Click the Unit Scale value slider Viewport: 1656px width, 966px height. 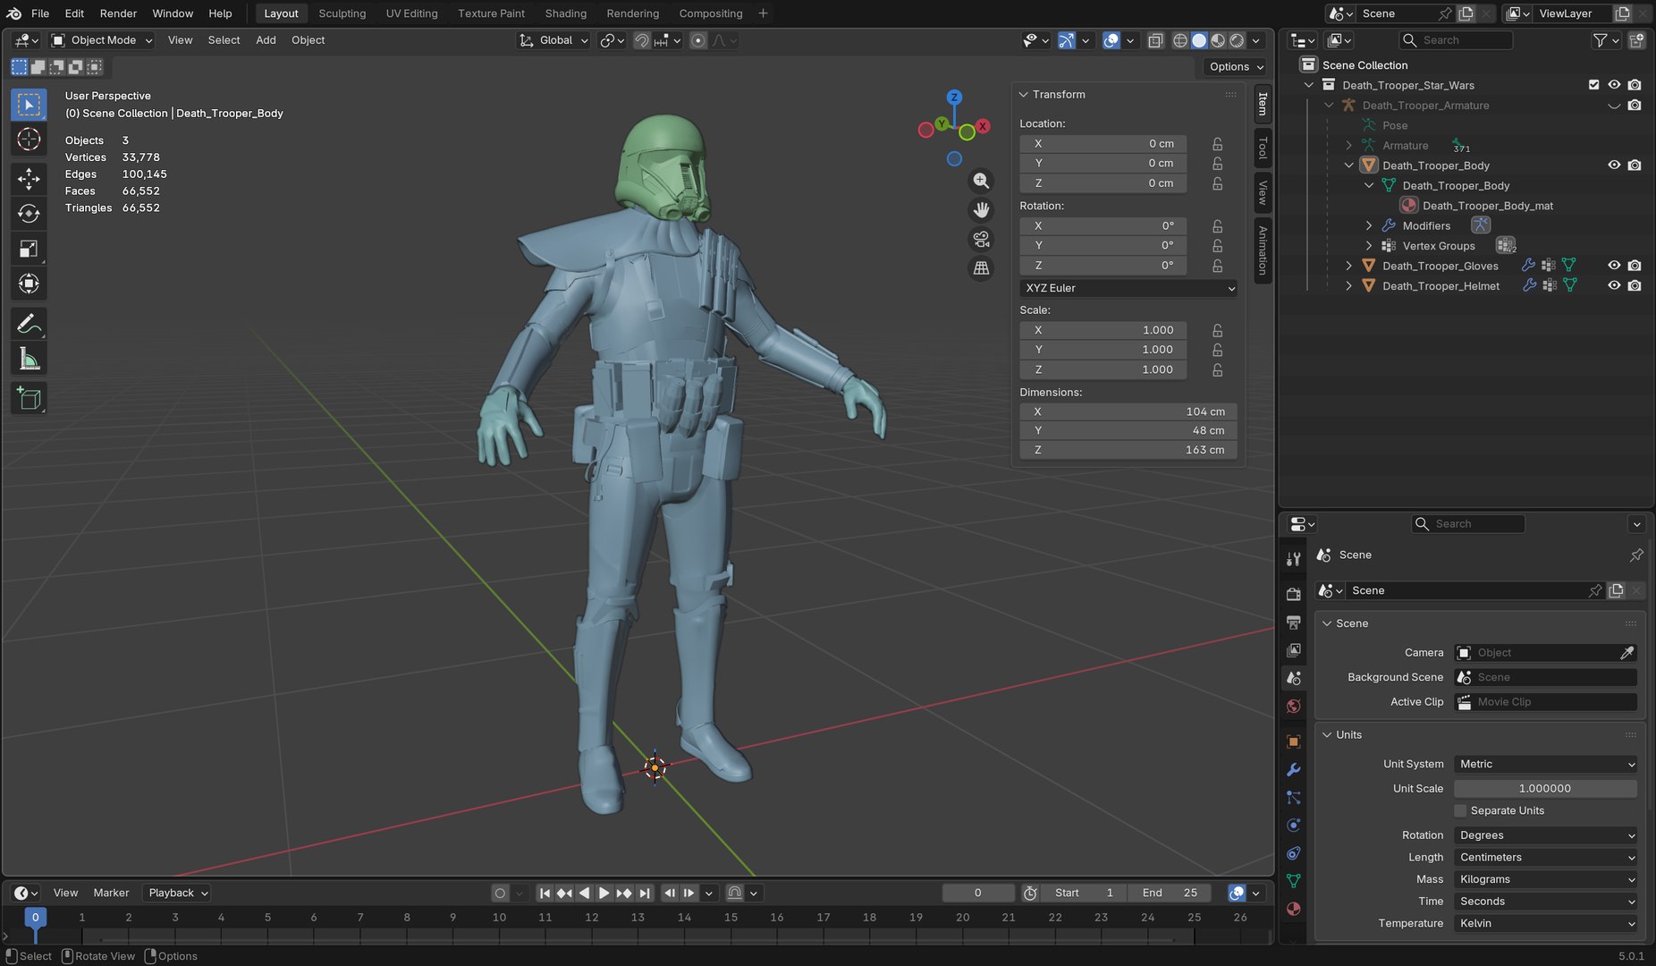(1545, 788)
